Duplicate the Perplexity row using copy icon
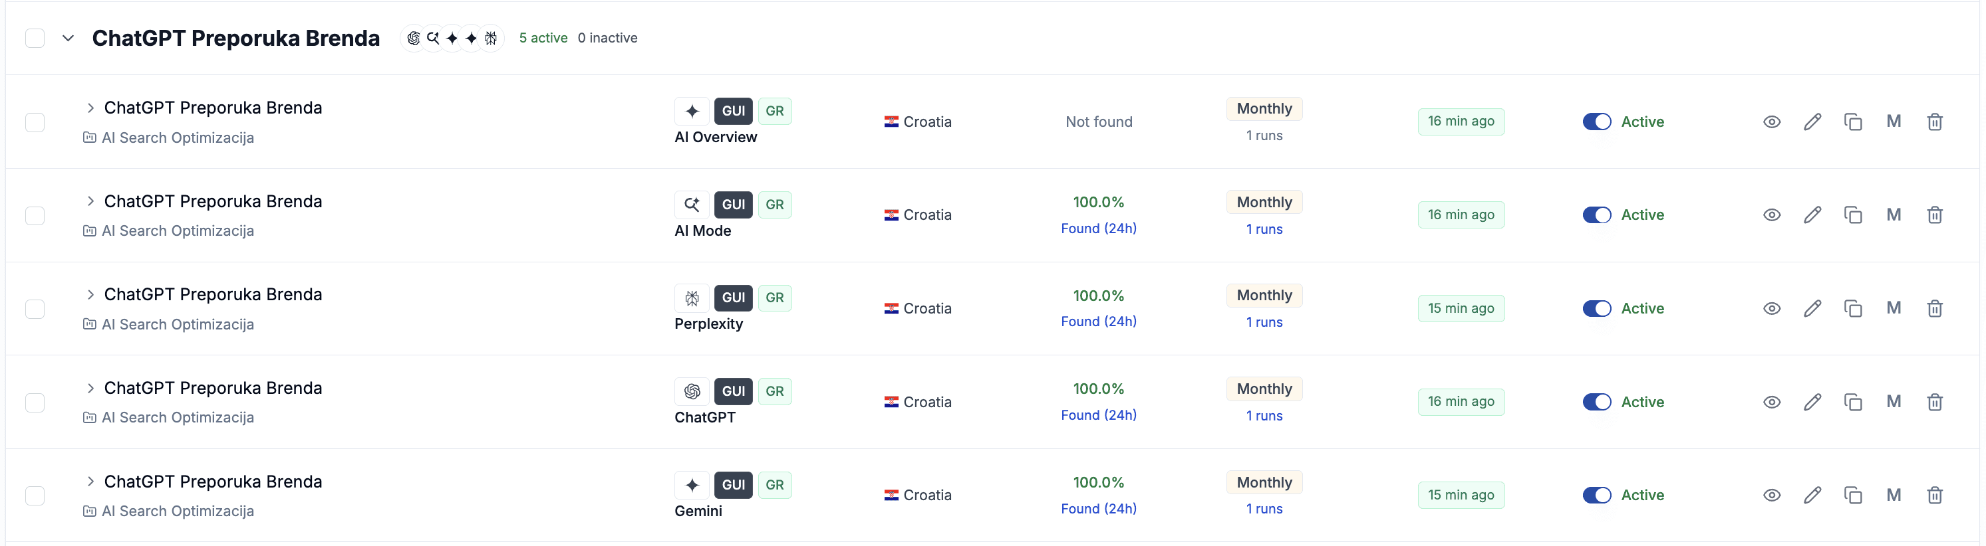The height and width of the screenshot is (546, 1986). pos(1852,309)
